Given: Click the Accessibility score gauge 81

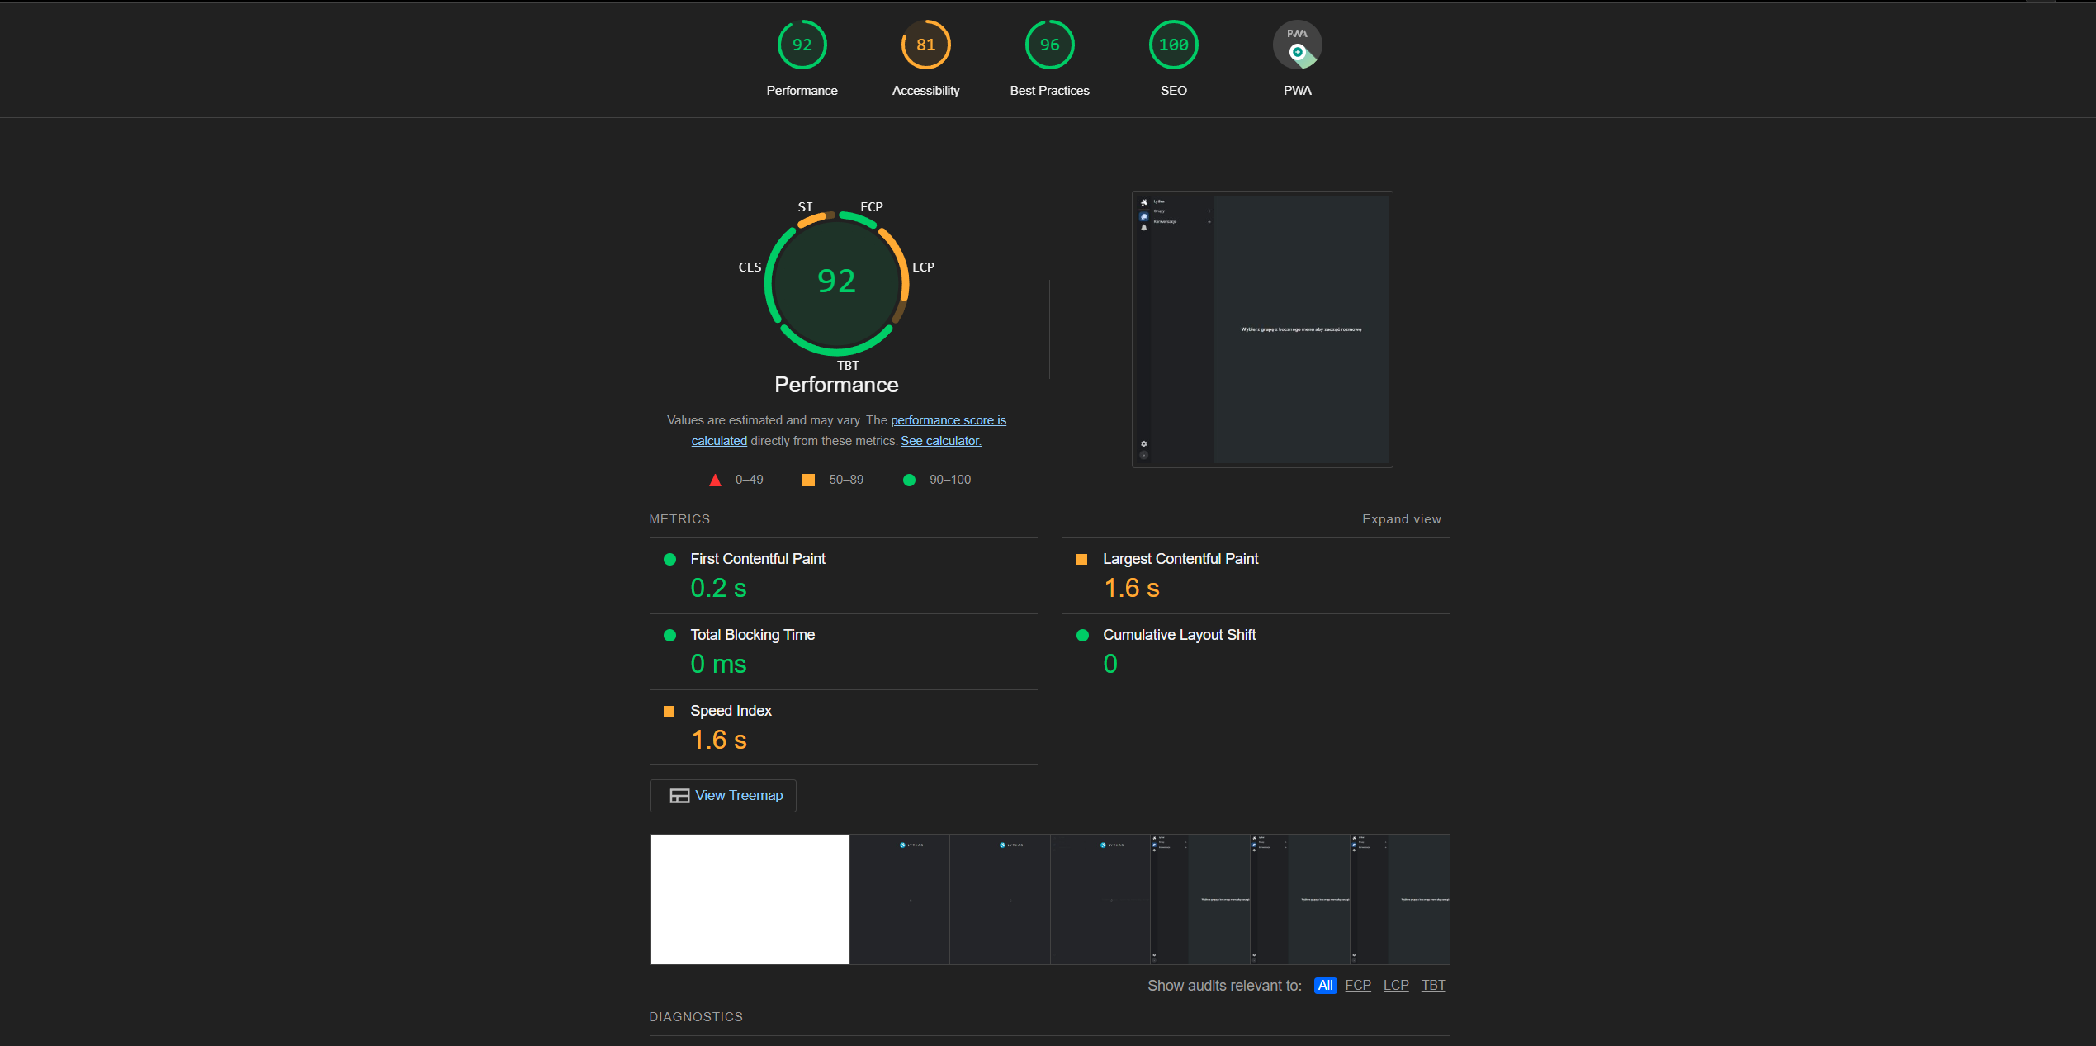Looking at the screenshot, I should 925,45.
